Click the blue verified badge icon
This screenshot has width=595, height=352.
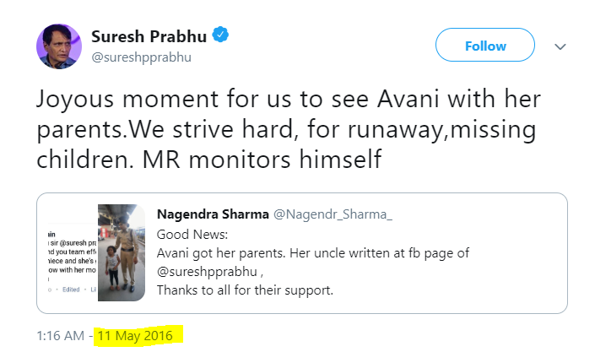pos(220,35)
